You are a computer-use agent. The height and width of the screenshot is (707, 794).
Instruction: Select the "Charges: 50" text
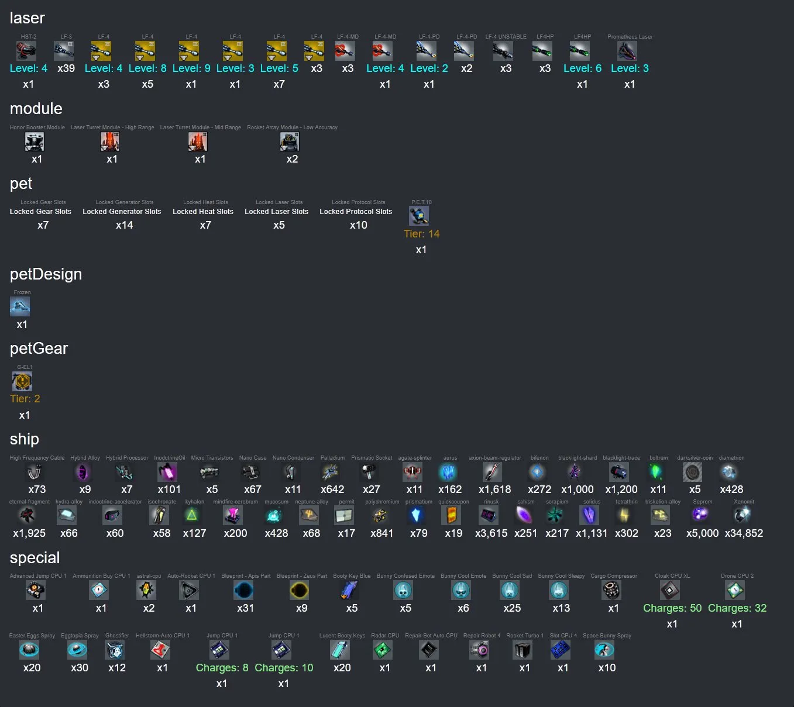(x=672, y=608)
